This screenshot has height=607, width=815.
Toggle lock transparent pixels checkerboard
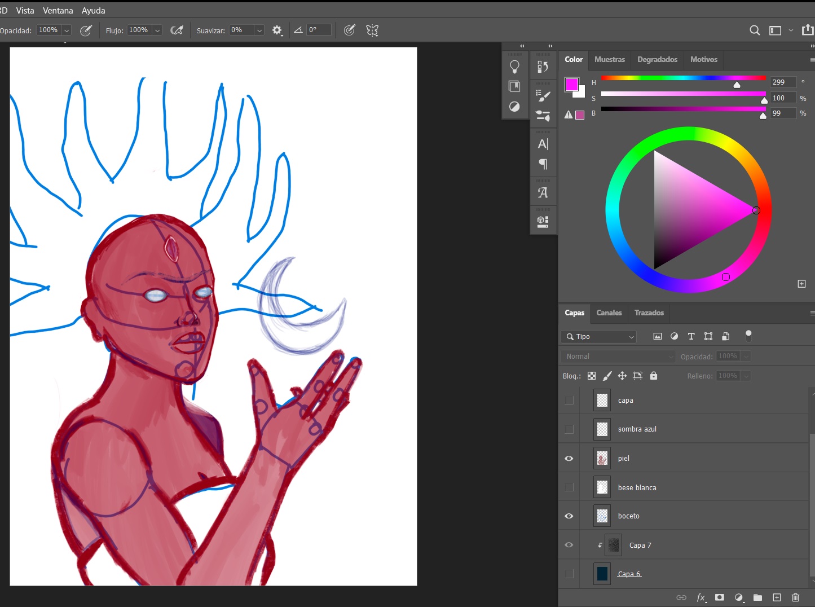click(592, 376)
